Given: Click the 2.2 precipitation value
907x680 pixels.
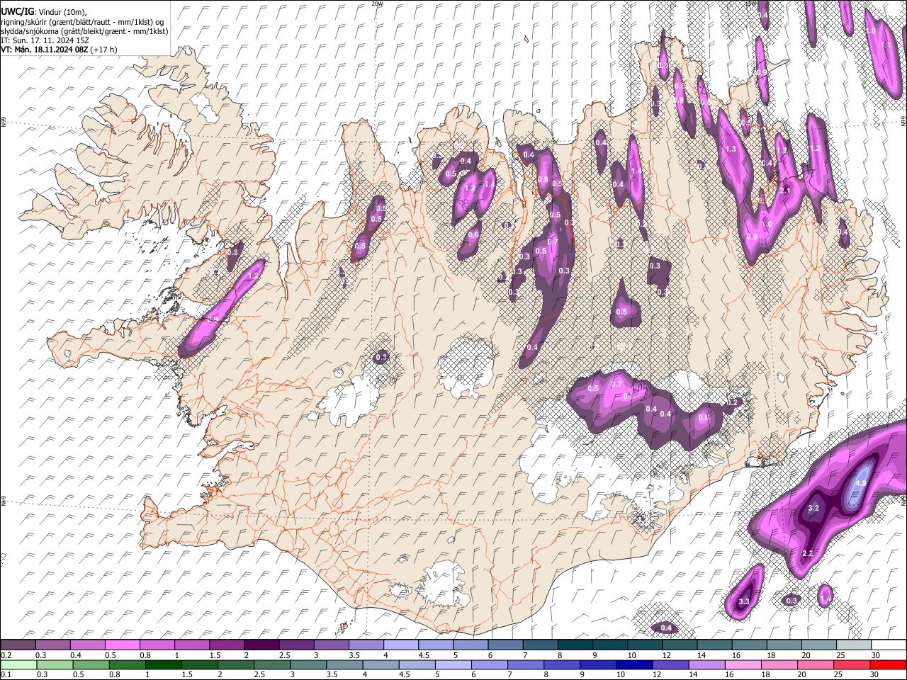Looking at the screenshot, I should click(807, 552).
